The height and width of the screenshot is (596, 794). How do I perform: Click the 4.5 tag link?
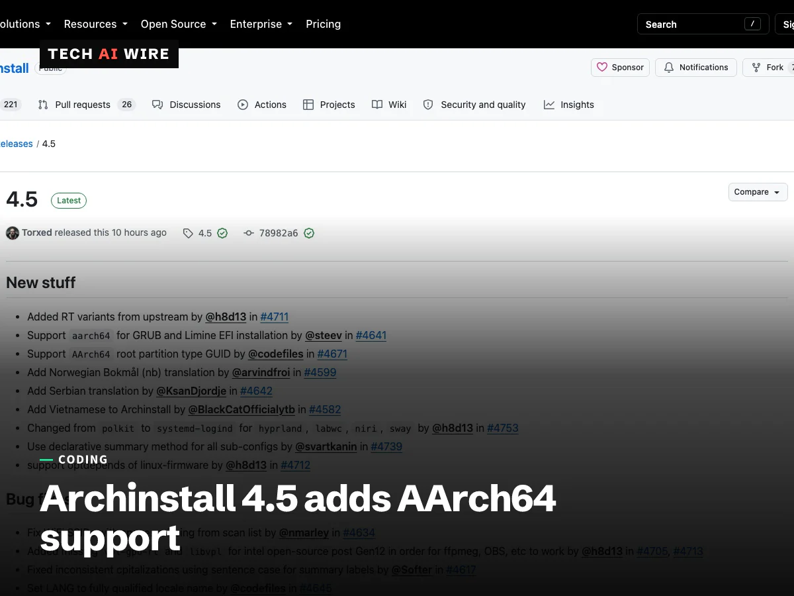(205, 233)
